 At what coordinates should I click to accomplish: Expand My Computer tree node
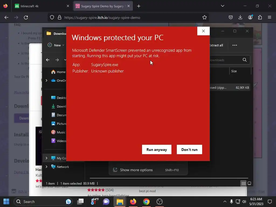tap(46, 158)
